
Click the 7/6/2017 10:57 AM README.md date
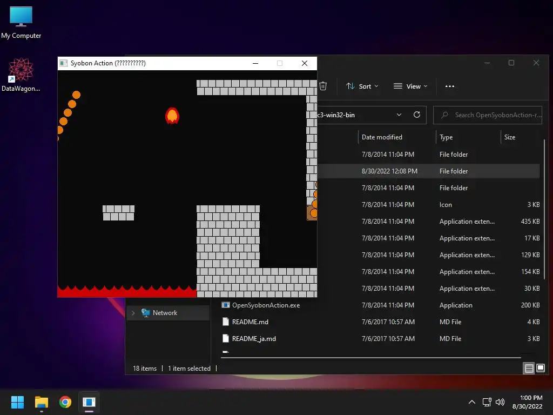pyautogui.click(x=388, y=322)
